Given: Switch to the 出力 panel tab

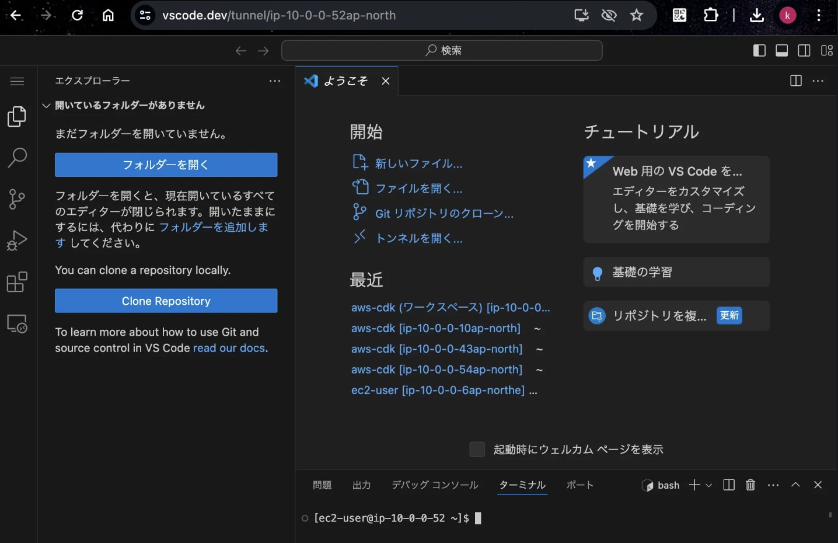Looking at the screenshot, I should [362, 485].
